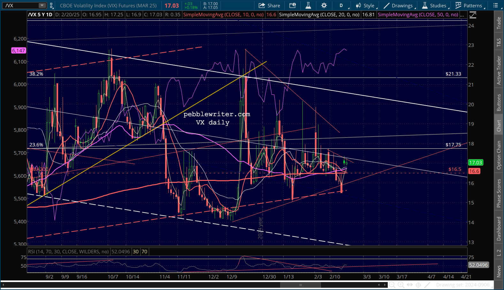Viewport: 504px width, 290px height.
Task: Click the $21.33 level label
Action: coord(453,74)
